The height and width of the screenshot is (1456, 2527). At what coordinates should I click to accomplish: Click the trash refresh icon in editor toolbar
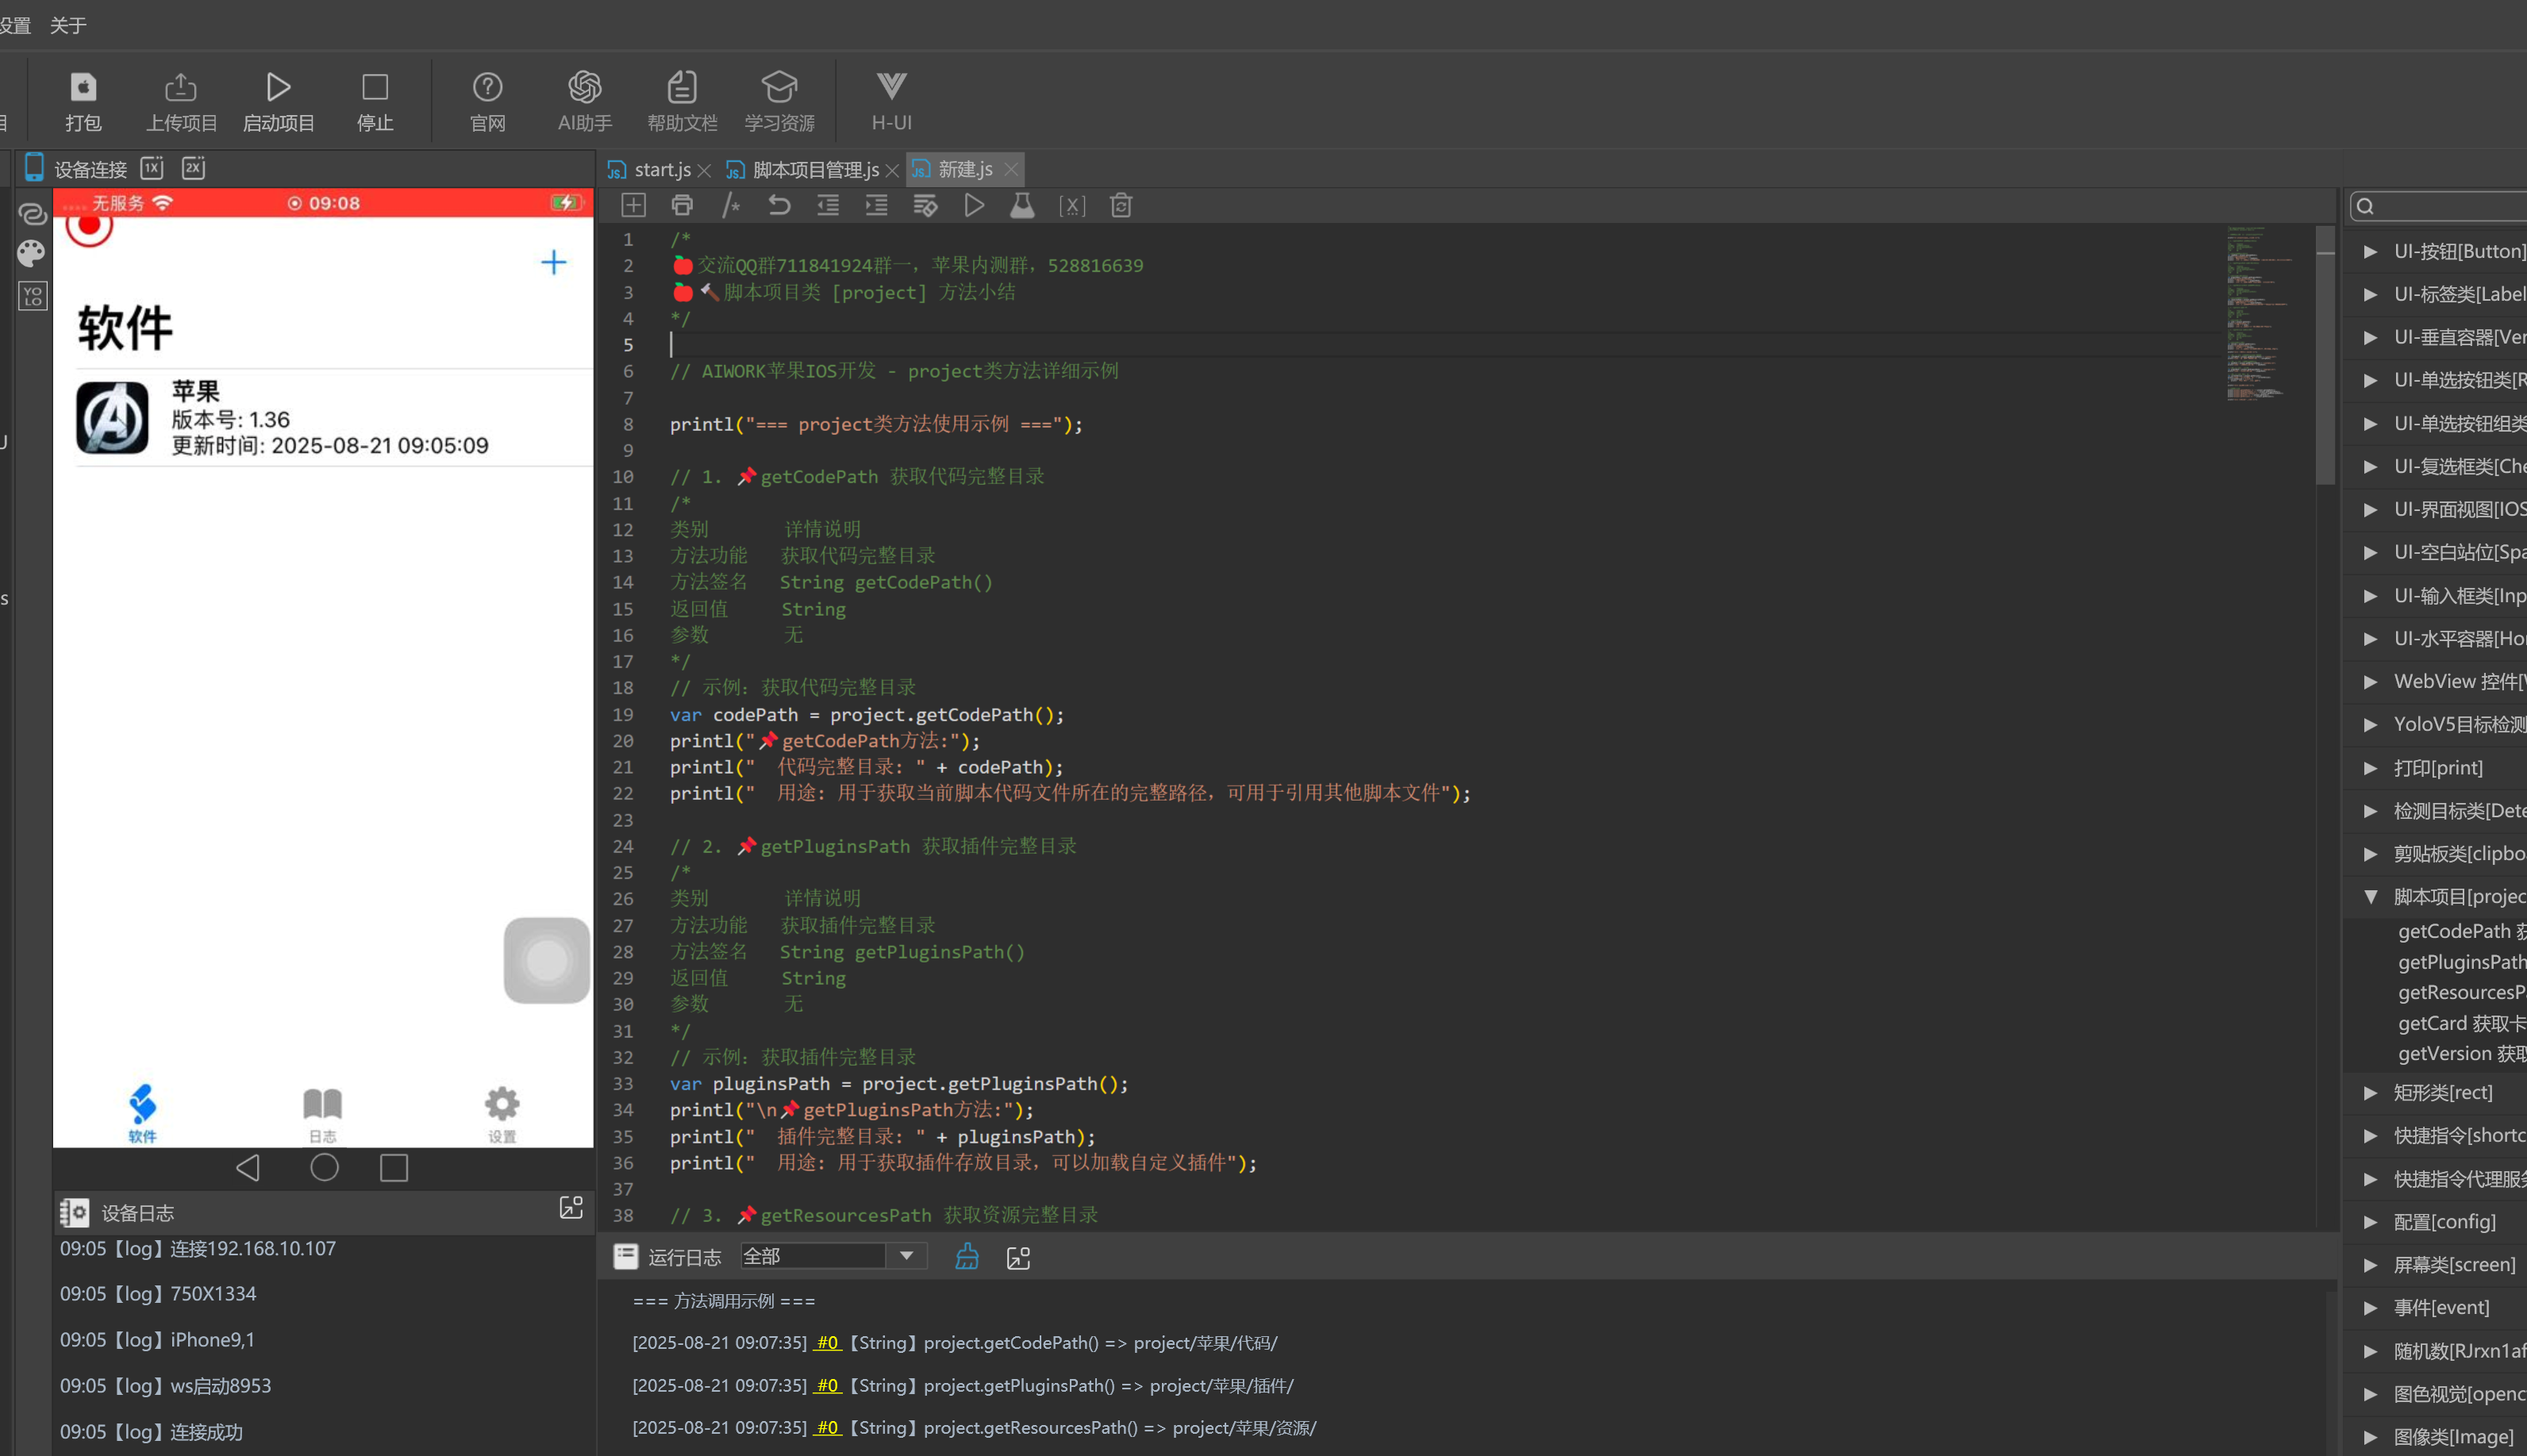click(1121, 205)
